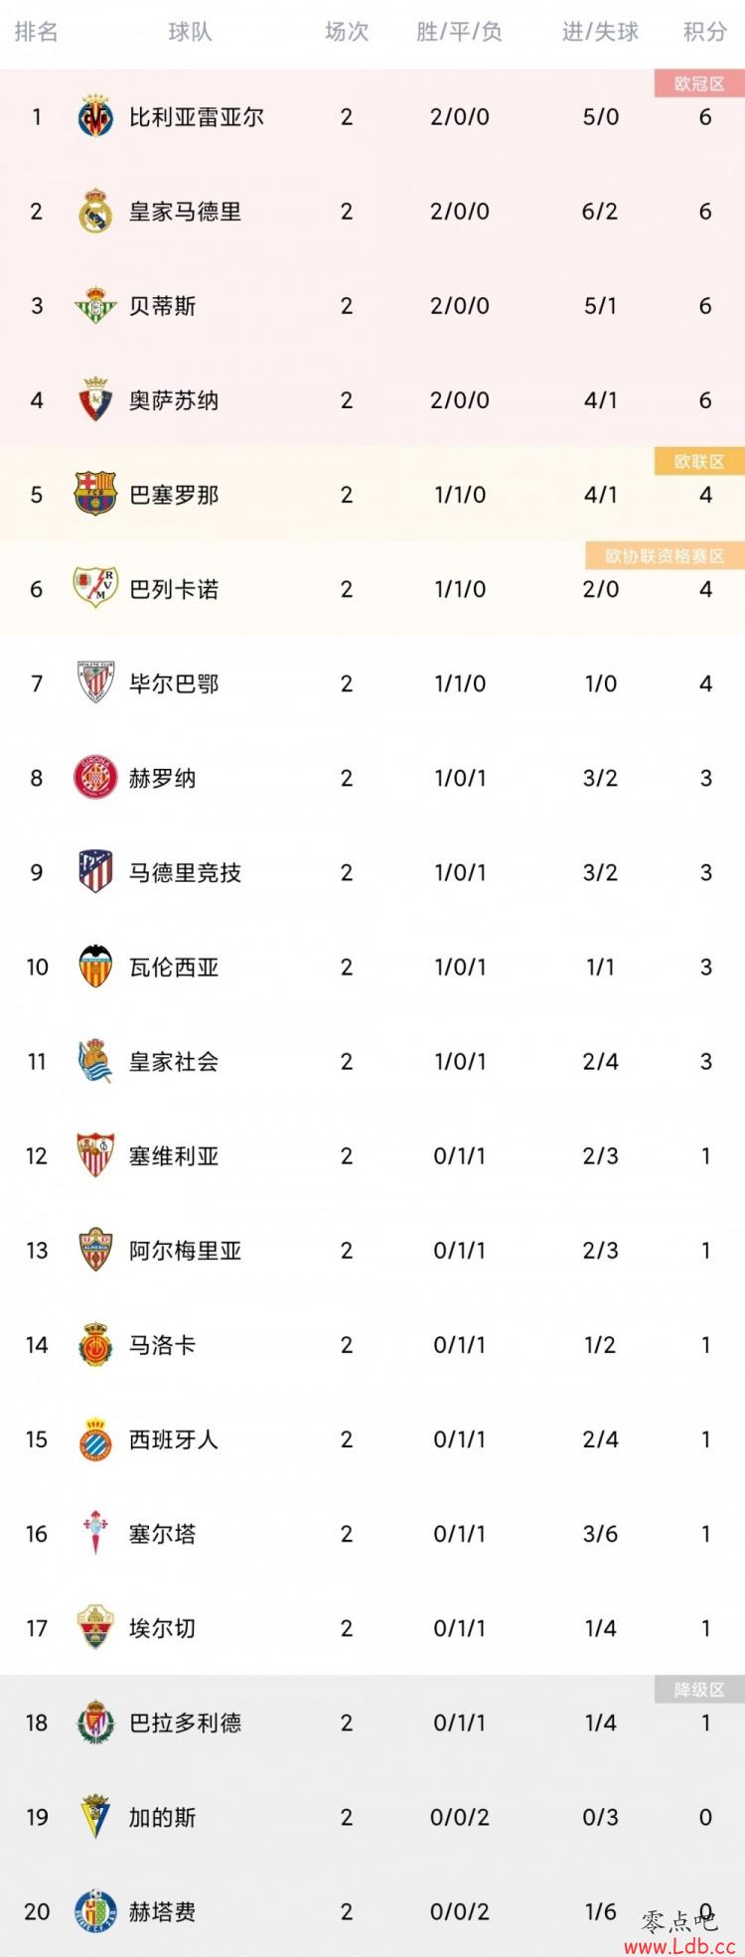Click the 积分 points column header
This screenshot has width=745, height=1957.
[705, 32]
